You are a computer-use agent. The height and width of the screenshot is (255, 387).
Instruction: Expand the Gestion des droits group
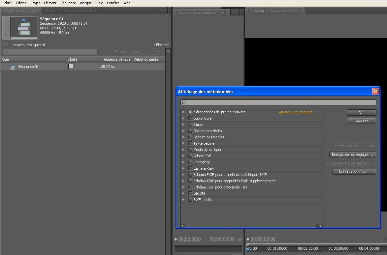click(183, 131)
